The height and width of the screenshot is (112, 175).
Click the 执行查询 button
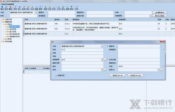click(x=160, y=16)
